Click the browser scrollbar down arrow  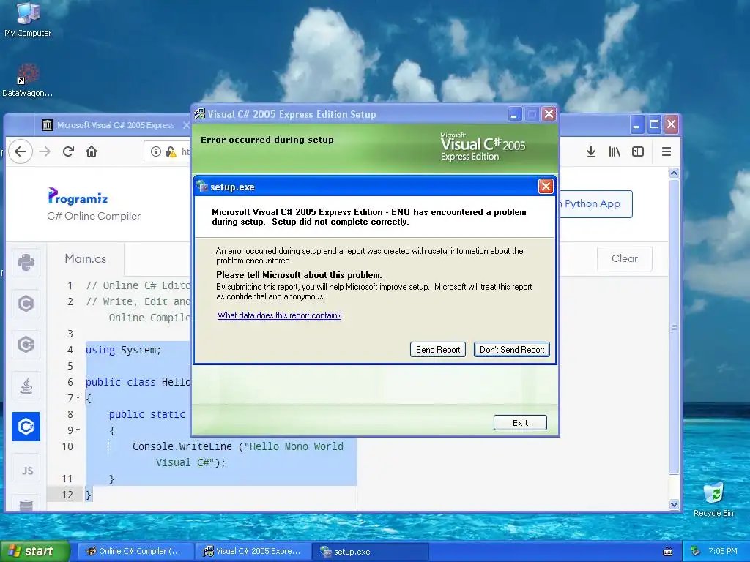674,504
